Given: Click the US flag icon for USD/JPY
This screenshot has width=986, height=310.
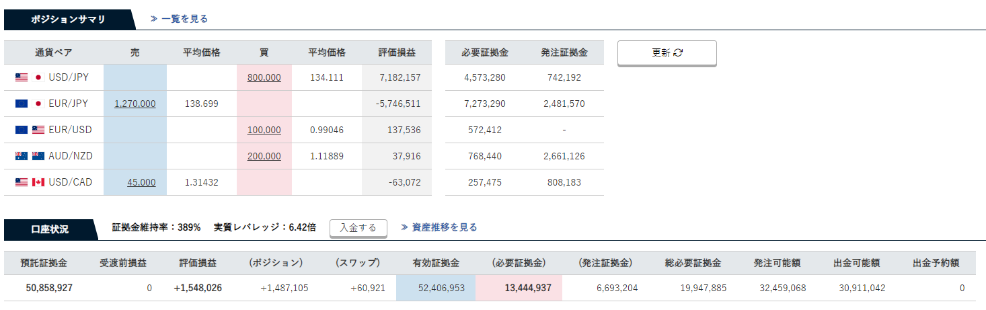Looking at the screenshot, I should click(22, 78).
